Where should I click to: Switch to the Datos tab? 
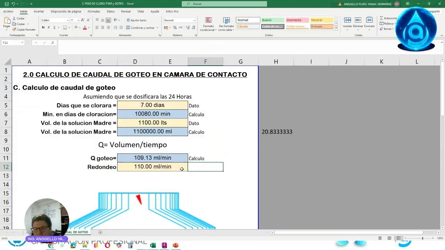(x=111, y=11)
